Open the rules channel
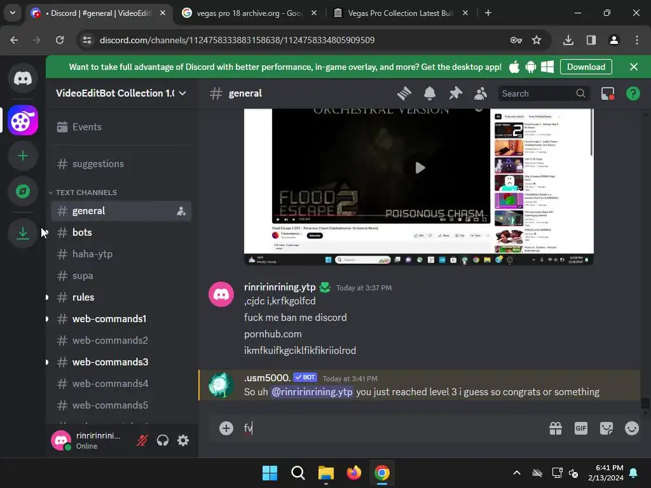The width and height of the screenshot is (651, 488). [x=121, y=297]
